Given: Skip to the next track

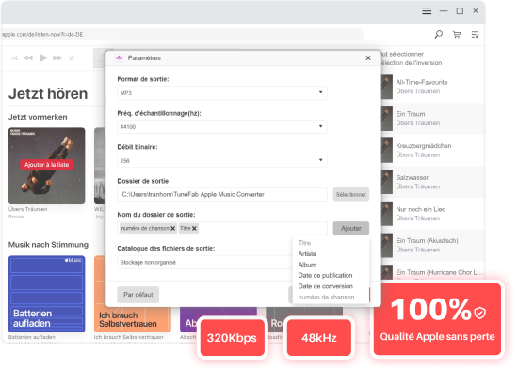Looking at the screenshot, I should (x=57, y=57).
